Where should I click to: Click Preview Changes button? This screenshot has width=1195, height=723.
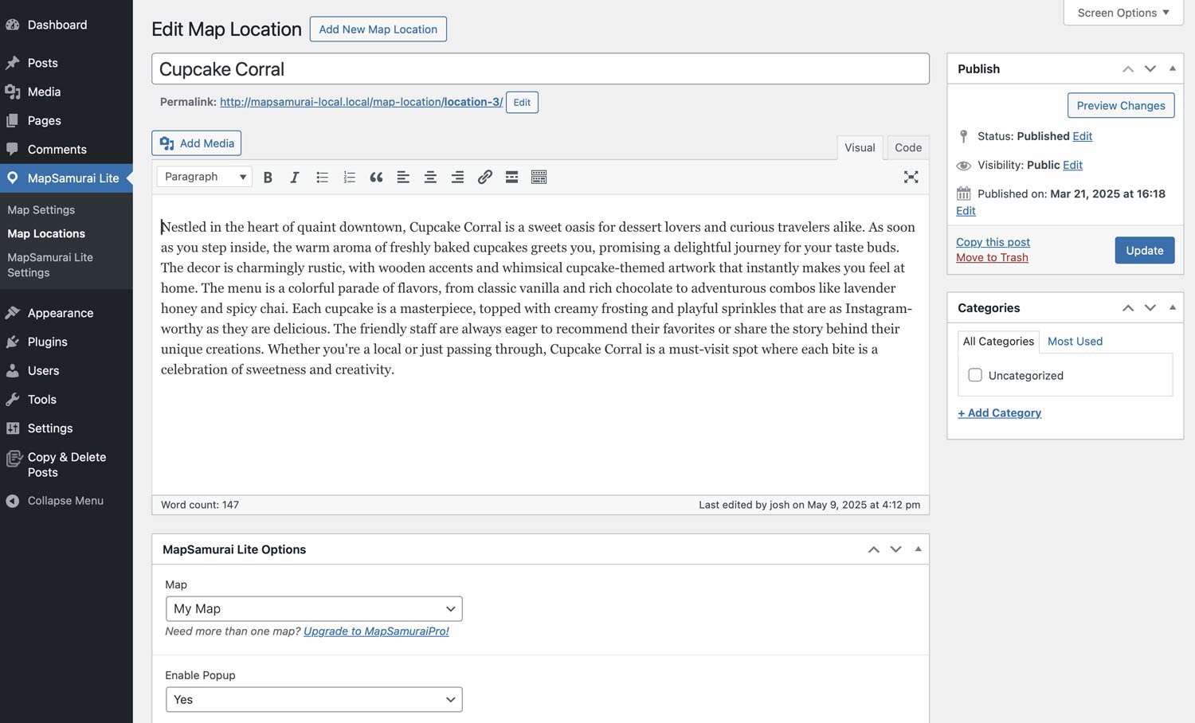tap(1121, 105)
